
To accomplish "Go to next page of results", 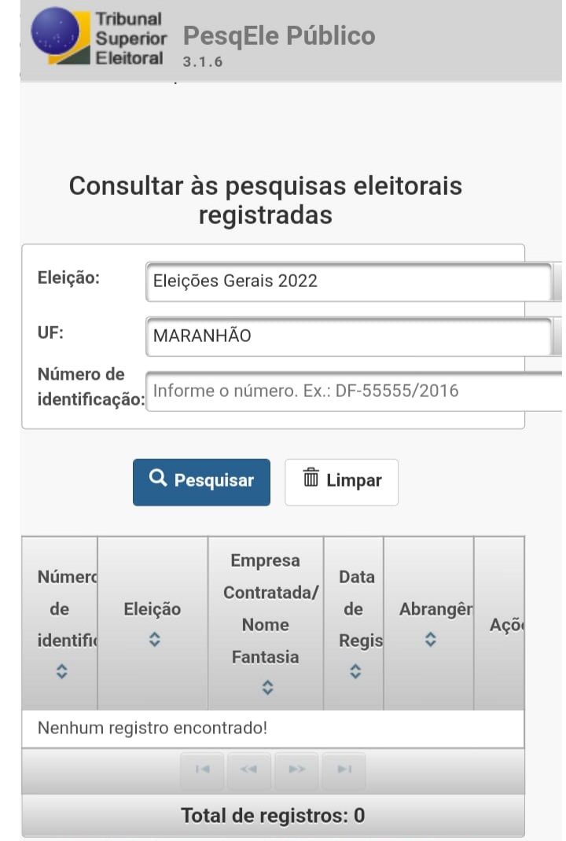I will pyautogui.click(x=296, y=770).
